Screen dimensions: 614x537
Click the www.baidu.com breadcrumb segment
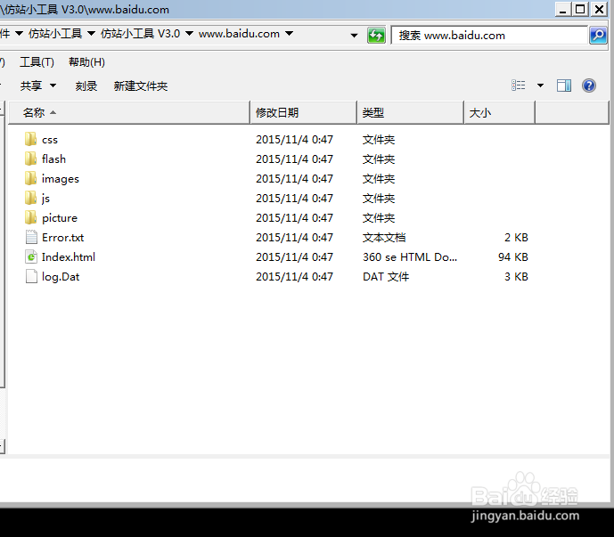coord(239,34)
